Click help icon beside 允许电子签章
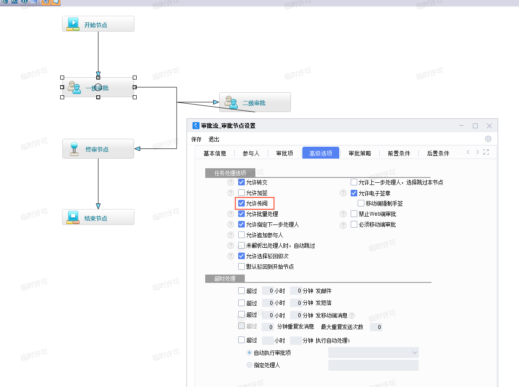Screen dimensions: 519x387 pos(343,193)
